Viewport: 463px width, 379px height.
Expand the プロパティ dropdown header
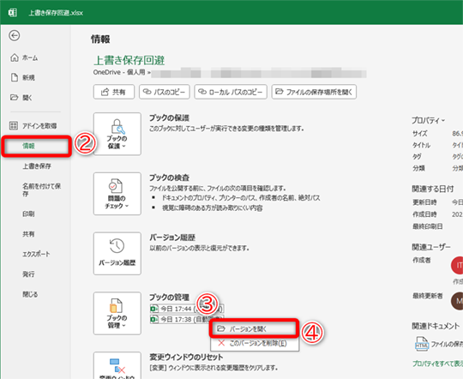428,120
